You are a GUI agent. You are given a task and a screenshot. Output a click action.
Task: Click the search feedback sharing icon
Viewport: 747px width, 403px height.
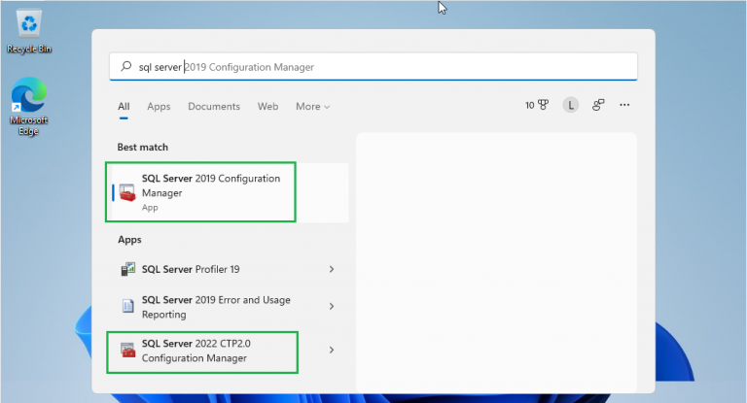click(598, 105)
